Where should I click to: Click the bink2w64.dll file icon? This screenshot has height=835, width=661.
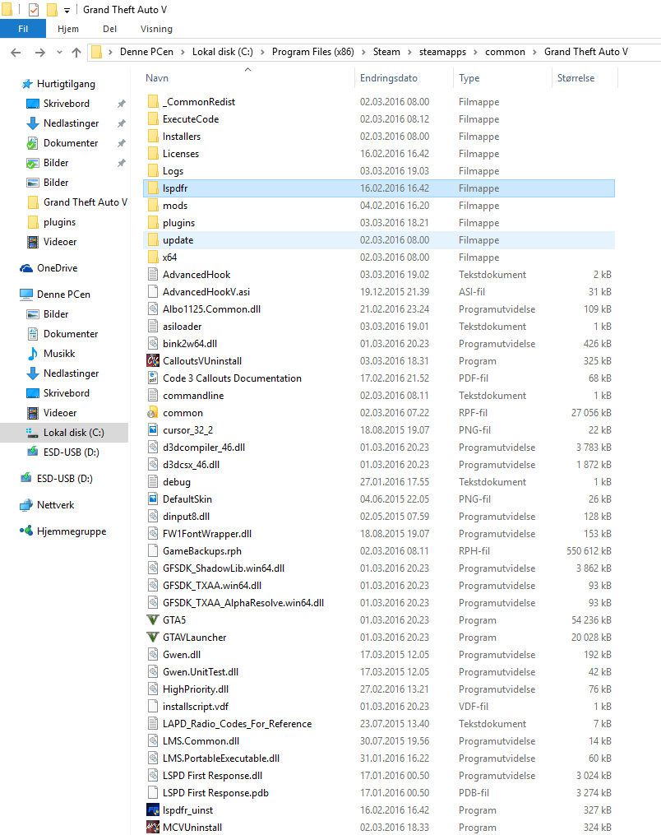(153, 344)
